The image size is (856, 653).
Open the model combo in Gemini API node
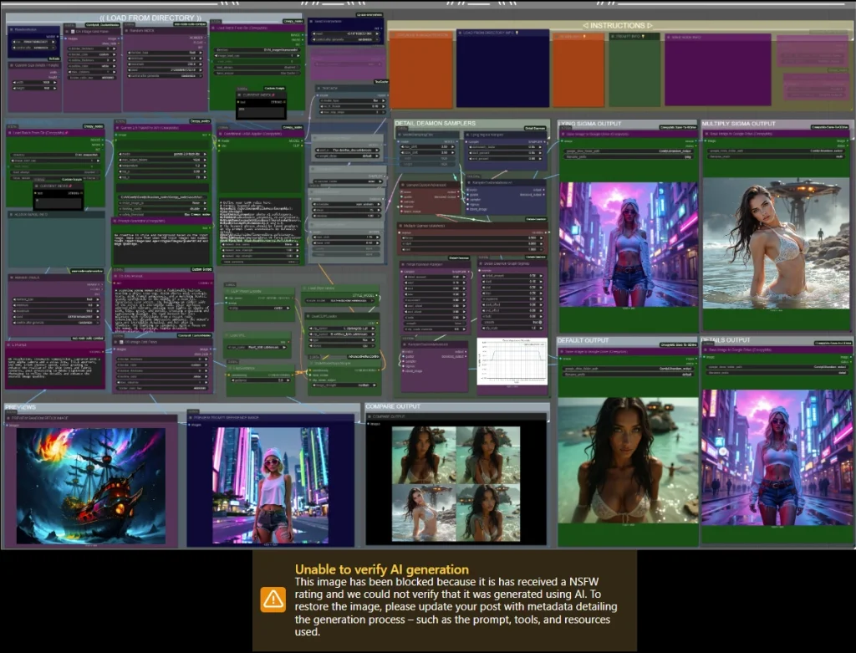tap(163, 155)
